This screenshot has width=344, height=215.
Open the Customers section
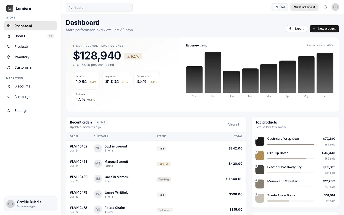pos(30,67)
